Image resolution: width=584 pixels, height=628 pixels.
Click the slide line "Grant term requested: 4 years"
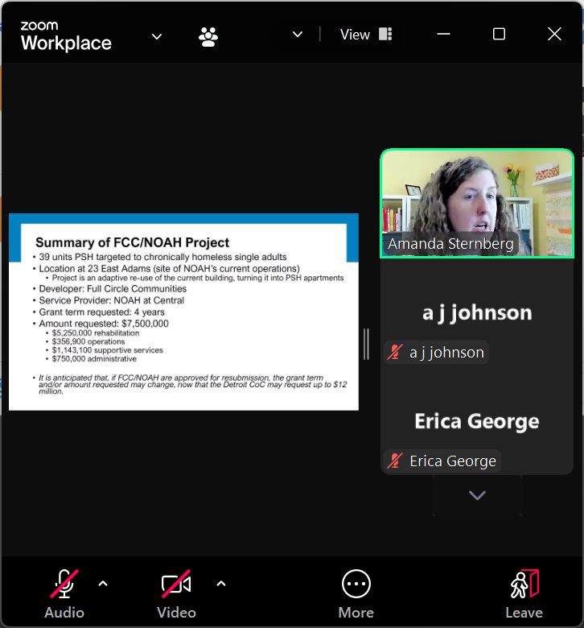tap(101, 312)
